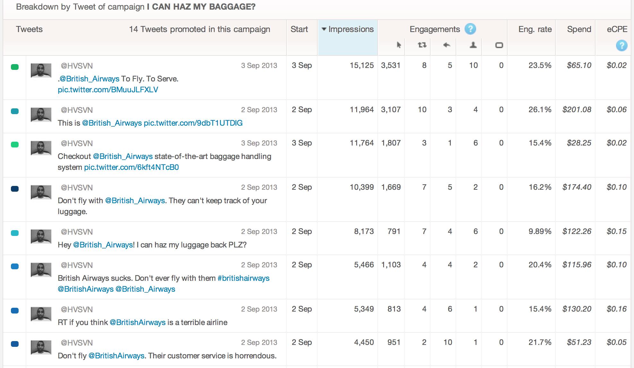This screenshot has width=634, height=368.
Task: Click @HVSVN handle on 'To Fly. To Serve.' tweet
Action: (77, 66)
